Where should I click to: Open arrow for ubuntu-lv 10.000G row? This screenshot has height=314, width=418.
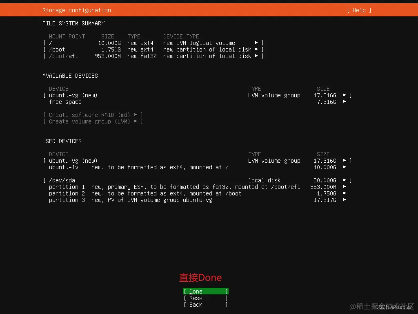tap(345, 167)
